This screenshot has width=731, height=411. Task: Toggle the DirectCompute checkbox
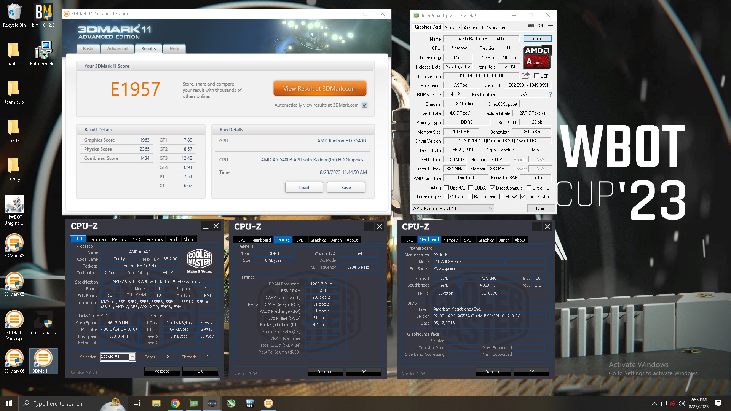492,188
